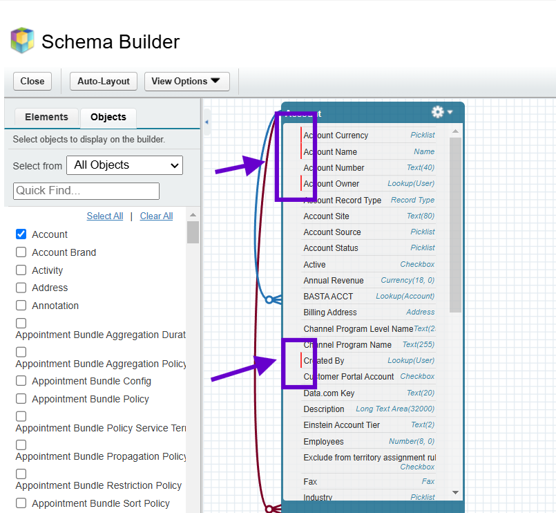556x513 pixels.
Task: Check Appointment Bundle Aggregation Policy checkbox
Action: point(21,352)
